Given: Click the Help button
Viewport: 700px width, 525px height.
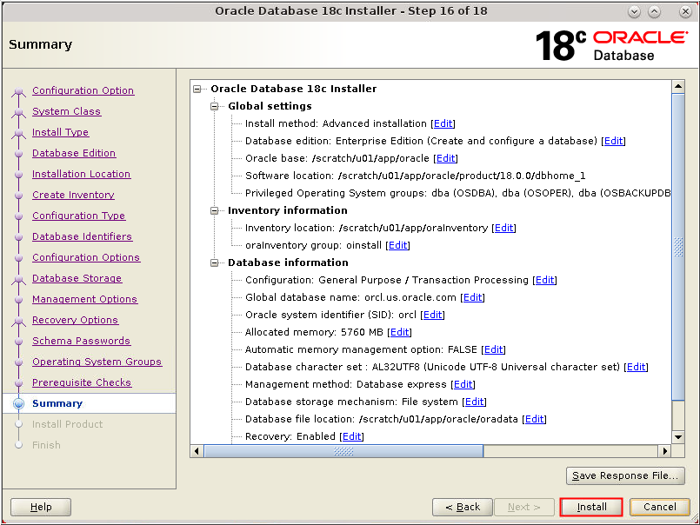Looking at the screenshot, I should click(41, 507).
